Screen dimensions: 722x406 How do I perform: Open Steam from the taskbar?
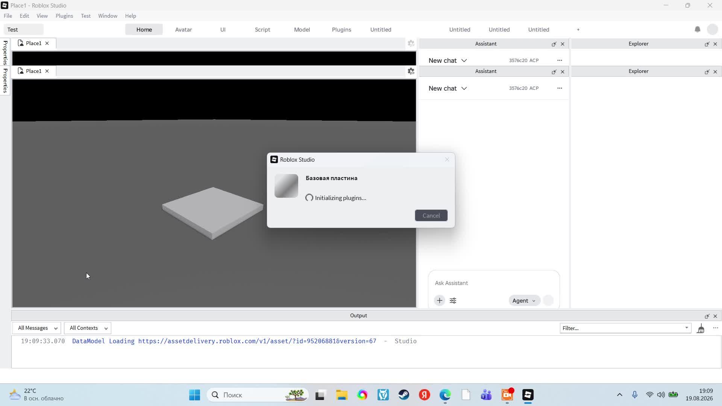[404, 395]
